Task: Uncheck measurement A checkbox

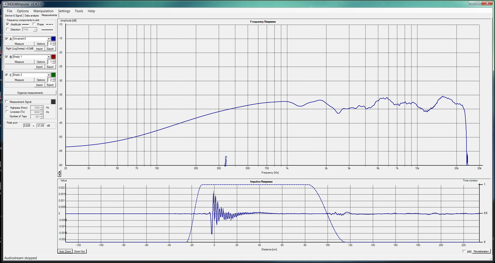Action: click(x=7, y=39)
